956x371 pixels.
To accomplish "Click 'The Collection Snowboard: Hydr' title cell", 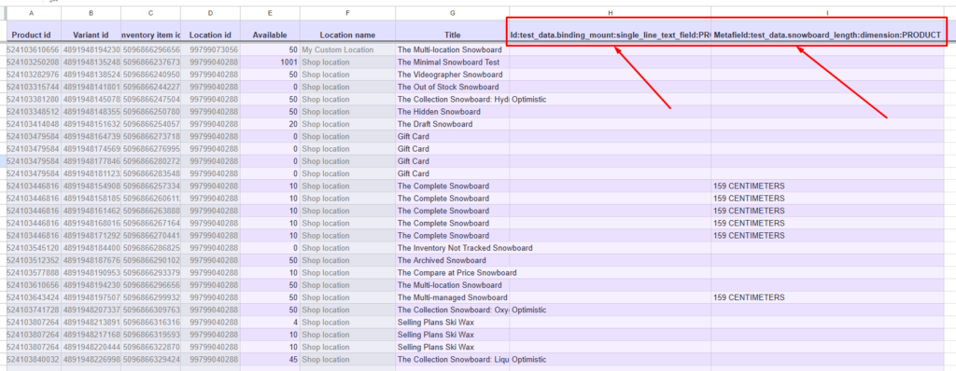I will coord(453,100).
